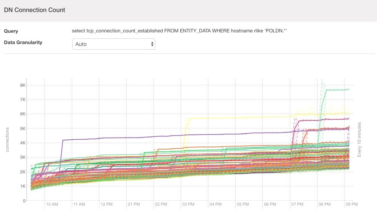Click the "09 PM" time label
This screenshot has width=377, height=223.
pos(352,204)
